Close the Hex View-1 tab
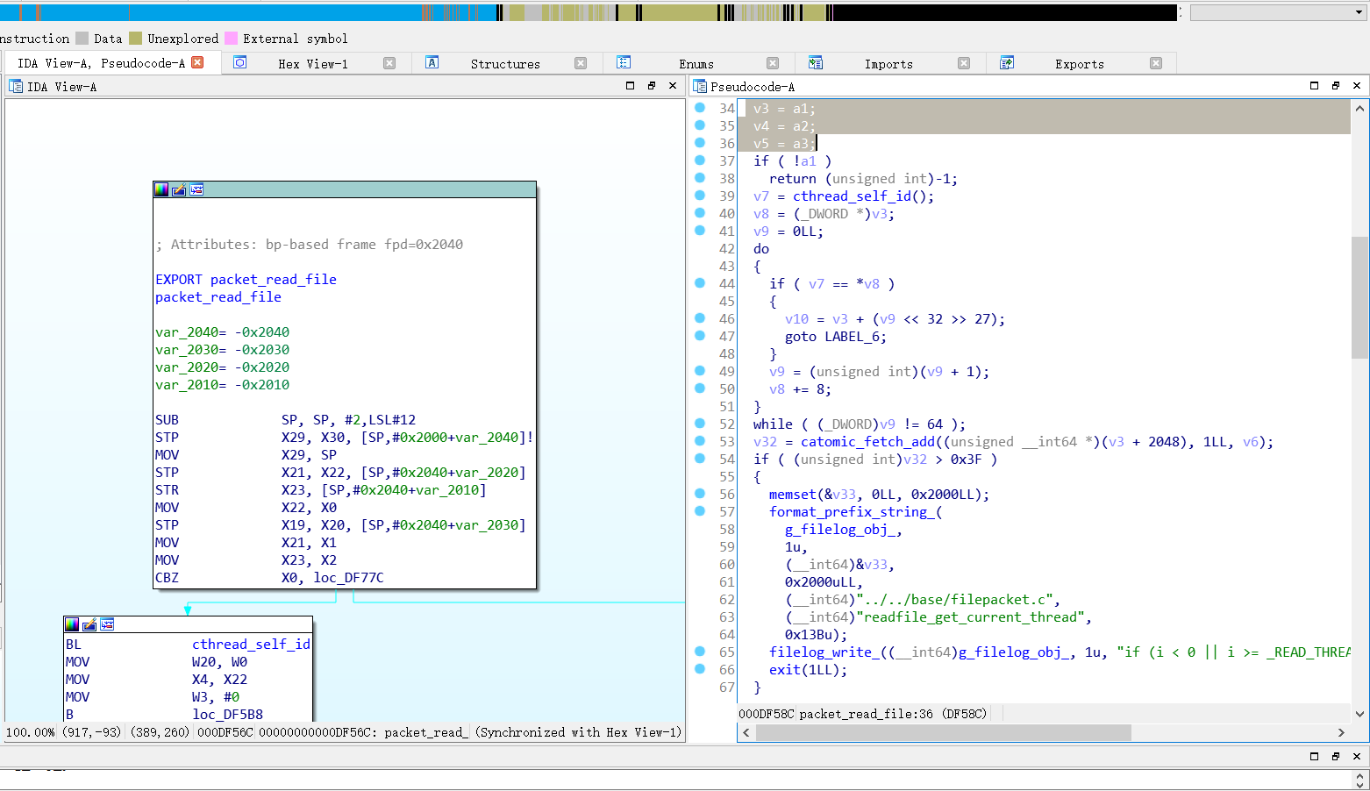1370x791 pixels. coord(389,63)
